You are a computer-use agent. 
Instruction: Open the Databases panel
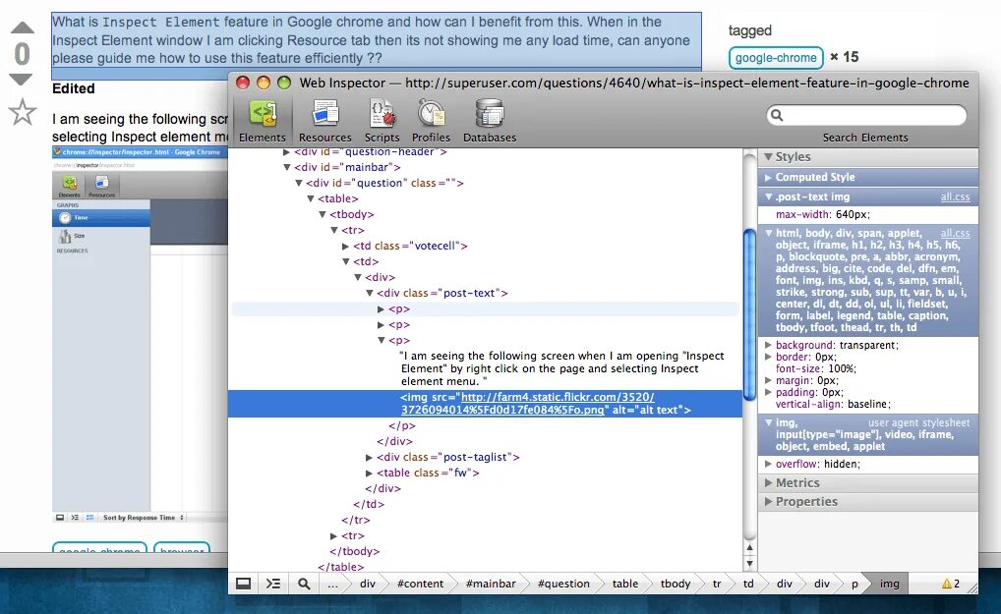point(490,121)
